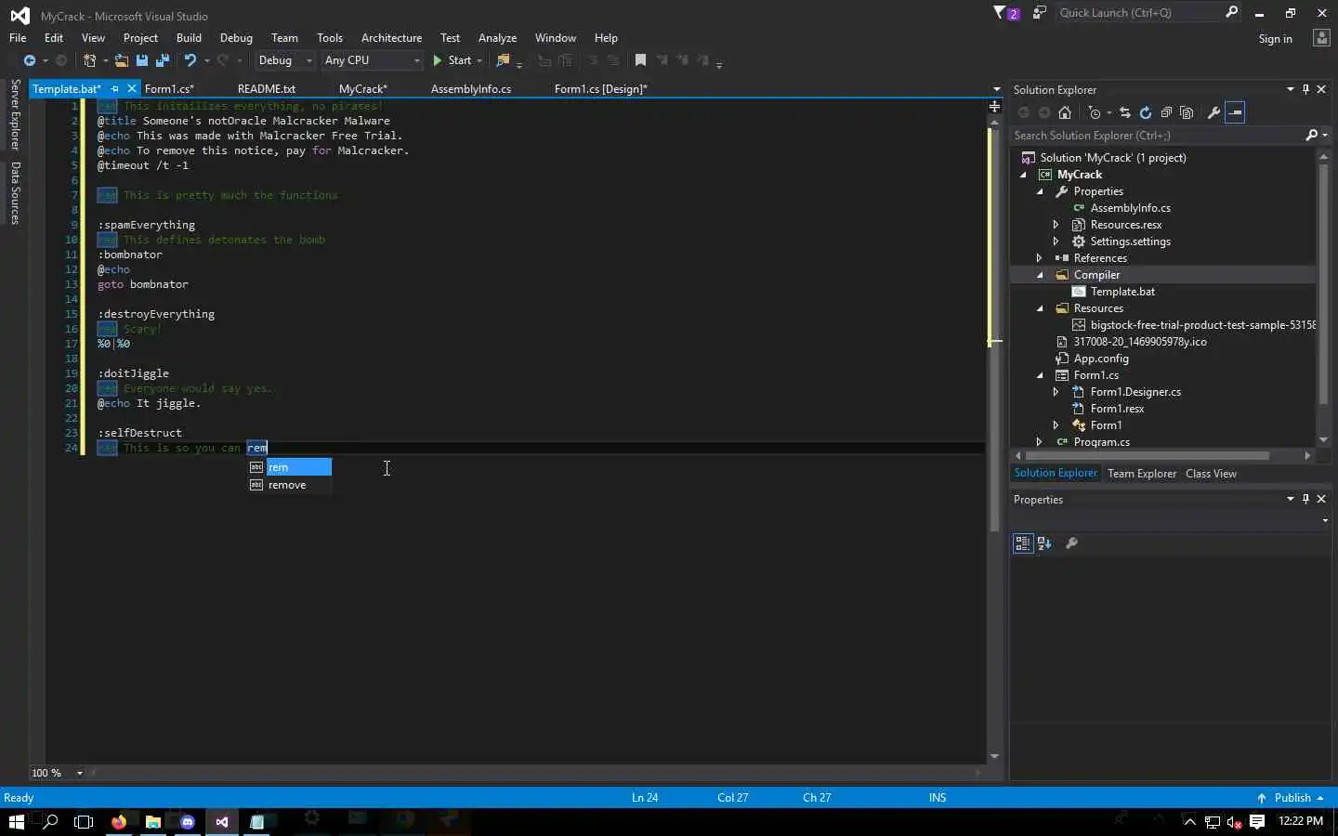Open the File menu
The width and height of the screenshot is (1338, 836).
[x=18, y=38]
